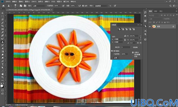The height and width of the screenshot is (107, 178).
Task: Select the Horizontal Type tool
Action: 2,64
